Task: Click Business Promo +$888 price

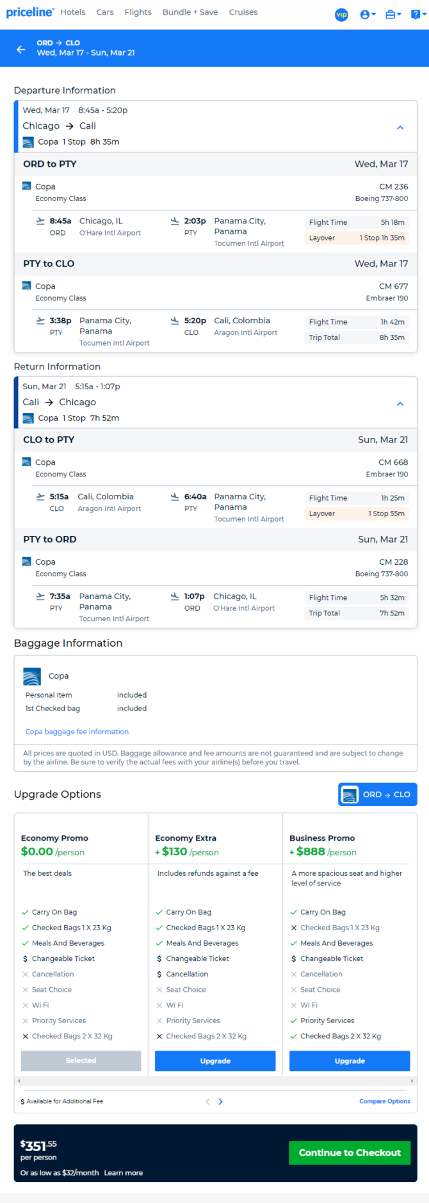Action: [x=323, y=852]
